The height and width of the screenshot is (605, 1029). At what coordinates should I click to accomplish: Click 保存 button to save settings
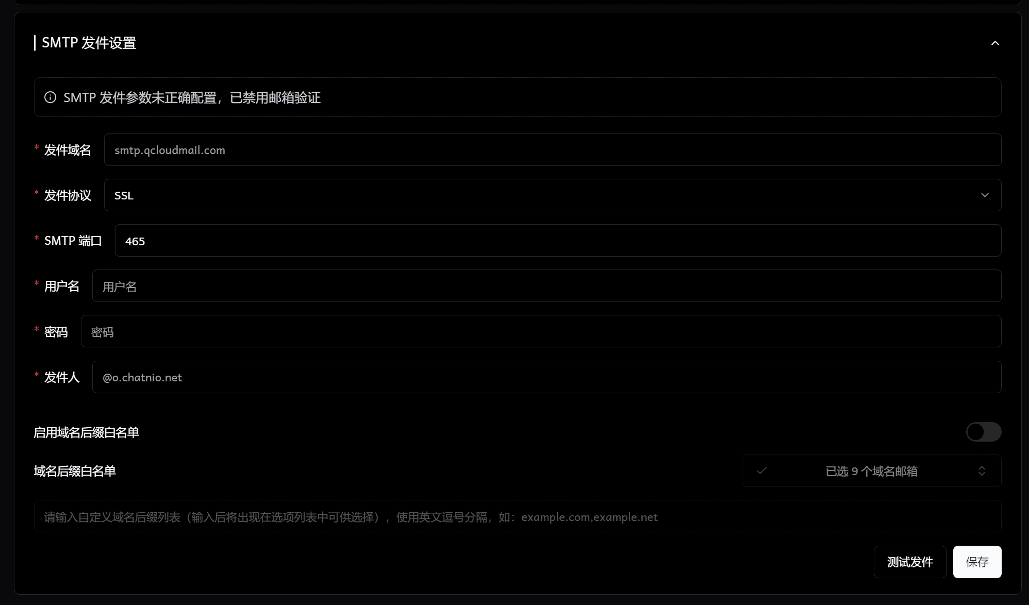click(x=977, y=562)
